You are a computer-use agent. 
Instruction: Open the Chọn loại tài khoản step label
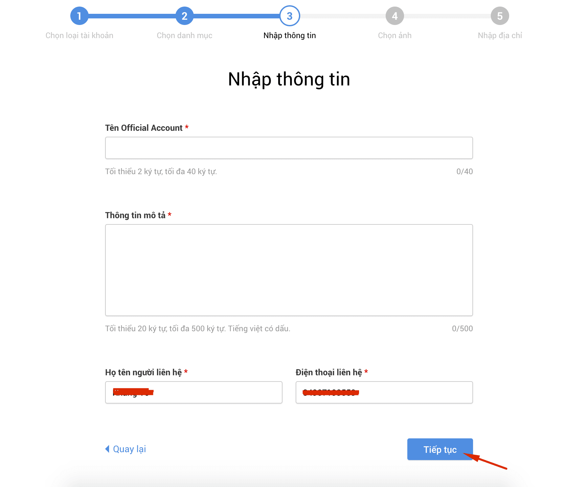click(x=79, y=35)
